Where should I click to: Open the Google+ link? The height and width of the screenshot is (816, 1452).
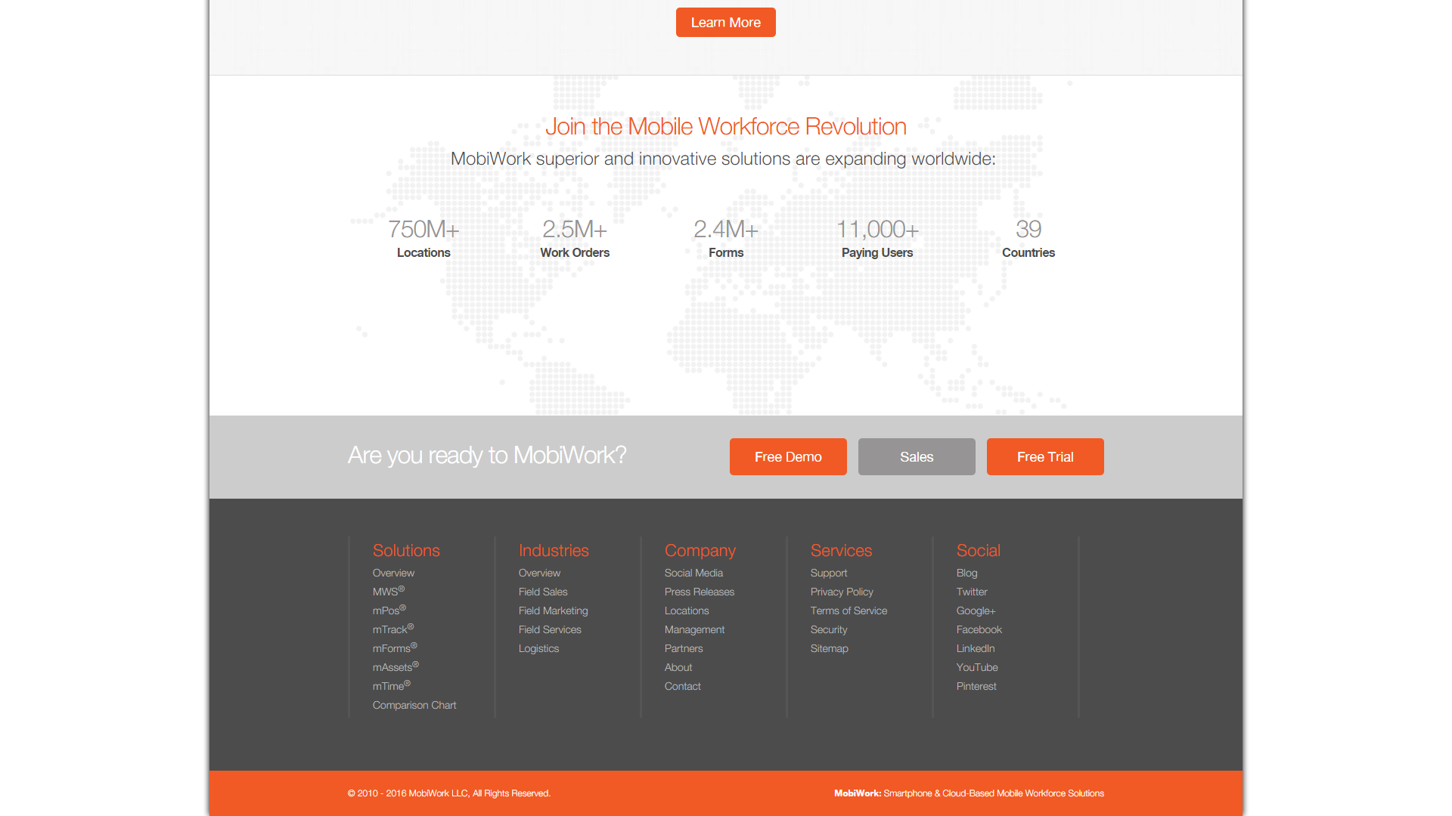pos(976,610)
